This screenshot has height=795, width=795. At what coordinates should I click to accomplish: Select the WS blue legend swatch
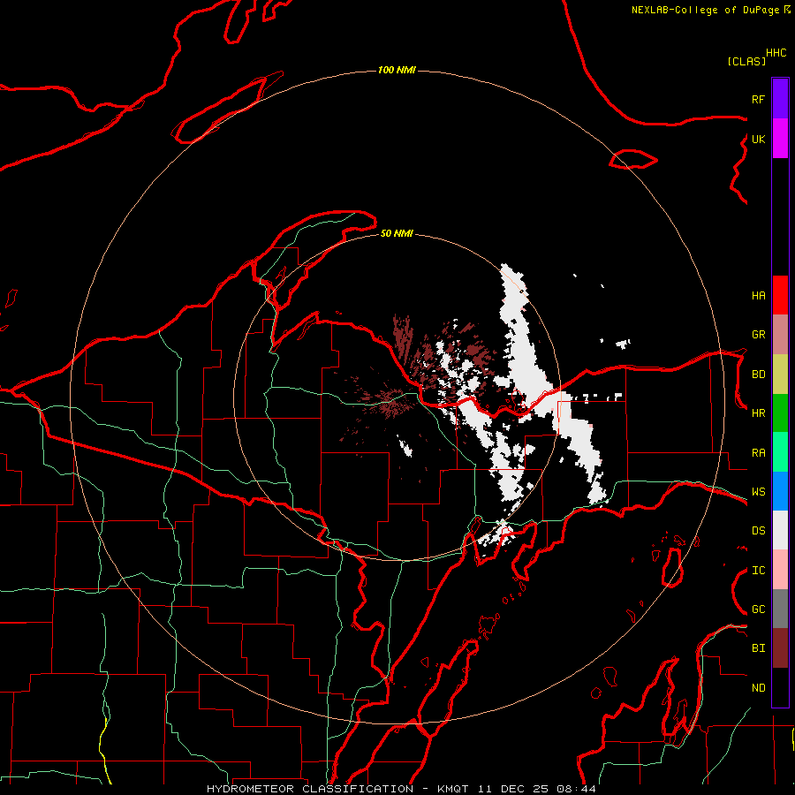[780, 491]
